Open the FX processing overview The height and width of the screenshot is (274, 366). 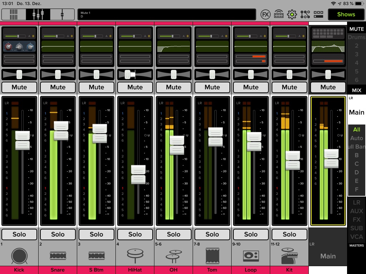[x=266, y=14]
